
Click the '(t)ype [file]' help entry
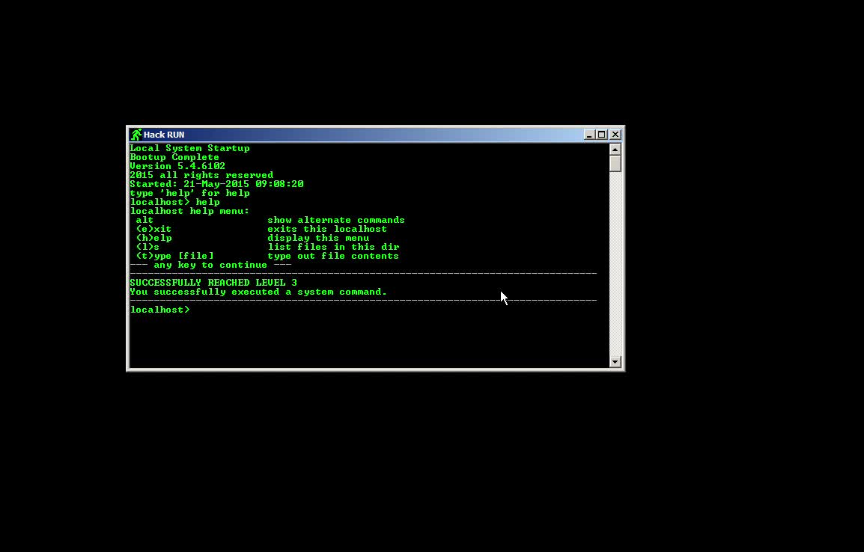pyautogui.click(x=174, y=256)
